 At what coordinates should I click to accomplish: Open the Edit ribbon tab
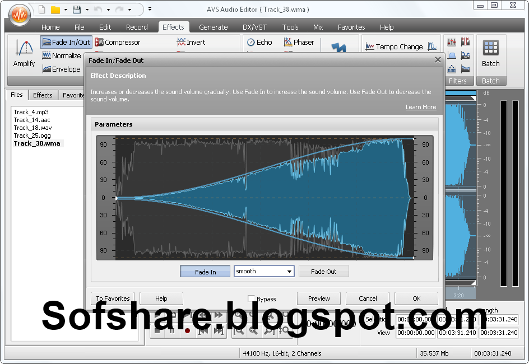(x=105, y=27)
